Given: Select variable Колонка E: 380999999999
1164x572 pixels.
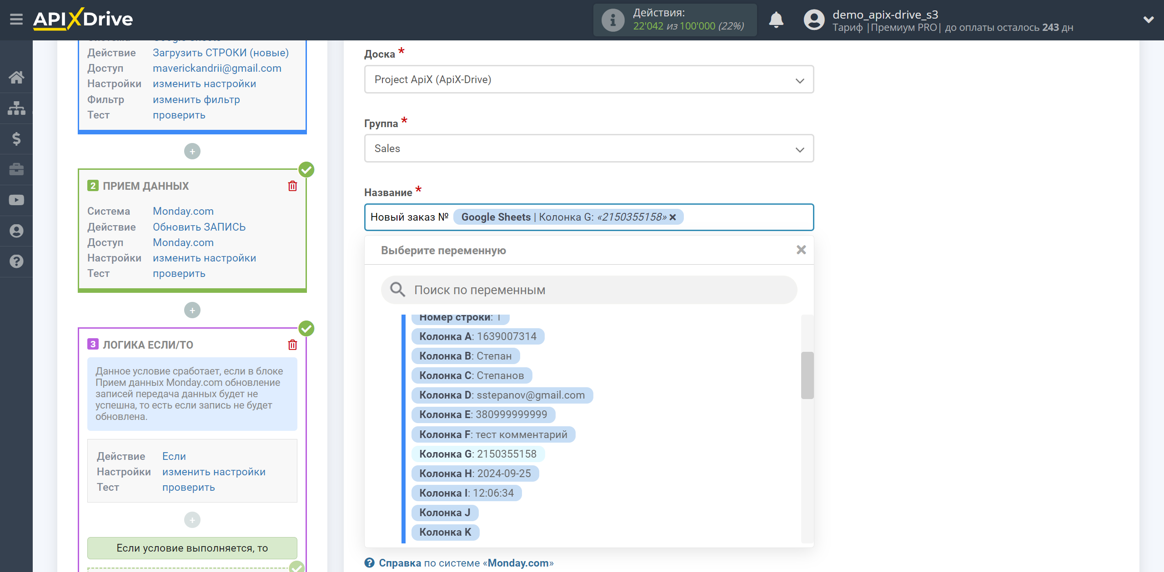Looking at the screenshot, I should [x=483, y=414].
